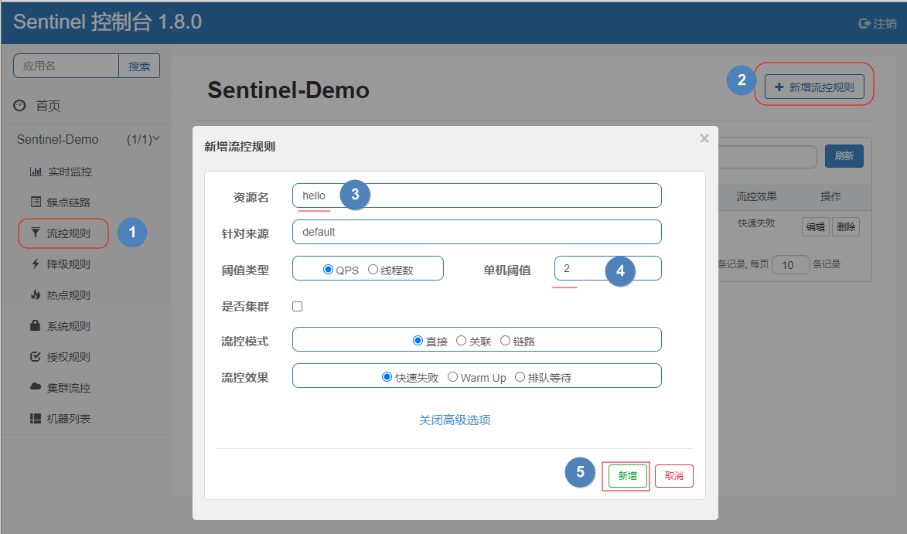907x534 pixels.
Task: Click the flow rules funnel icon
Action: (36, 233)
